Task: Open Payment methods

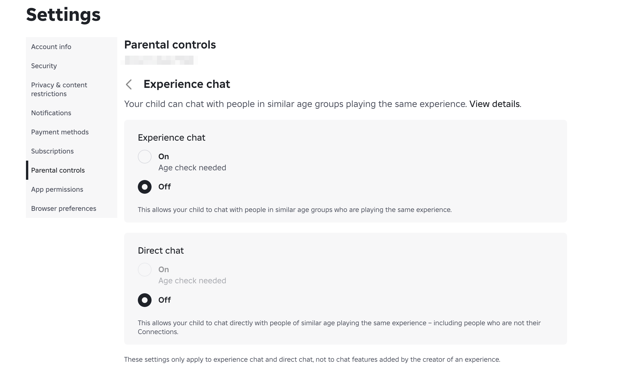Action: [x=60, y=132]
